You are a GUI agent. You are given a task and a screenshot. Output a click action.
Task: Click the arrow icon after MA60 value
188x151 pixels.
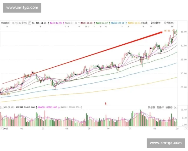110,23
